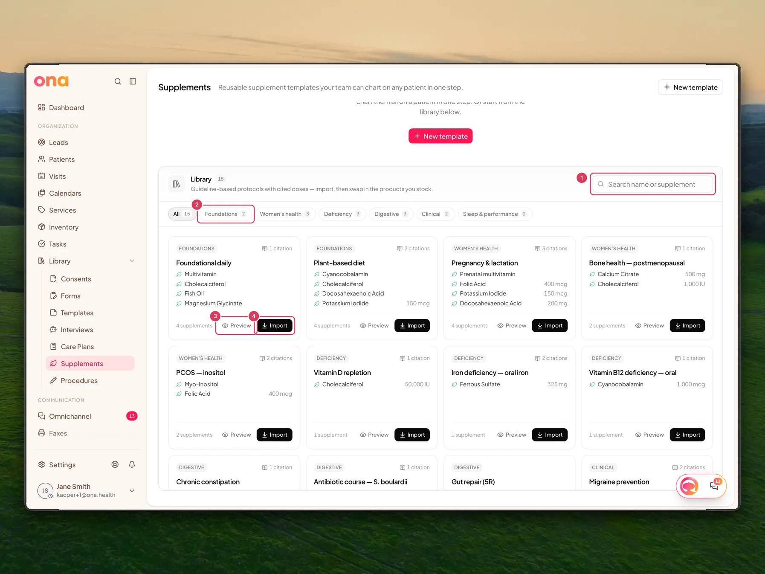Open the Chronic constipation card title
The image size is (765, 574).
208,482
